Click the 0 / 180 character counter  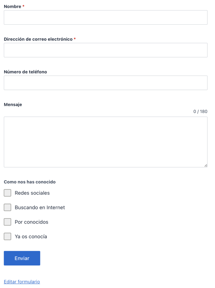(x=200, y=111)
